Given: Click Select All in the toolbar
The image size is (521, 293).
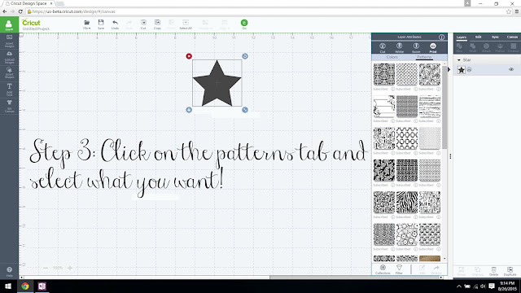Looking at the screenshot, I should click(186, 24).
